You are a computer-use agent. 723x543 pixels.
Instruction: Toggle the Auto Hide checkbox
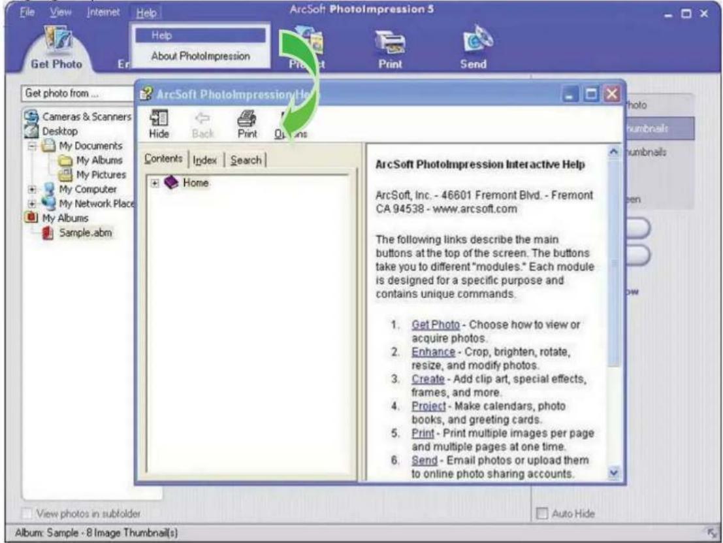[x=543, y=514]
